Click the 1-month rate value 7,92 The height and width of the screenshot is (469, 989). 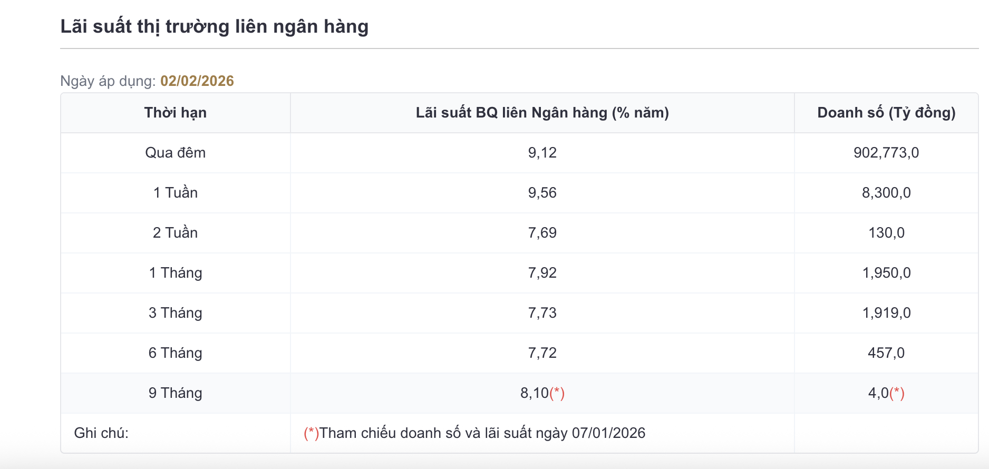click(x=542, y=273)
